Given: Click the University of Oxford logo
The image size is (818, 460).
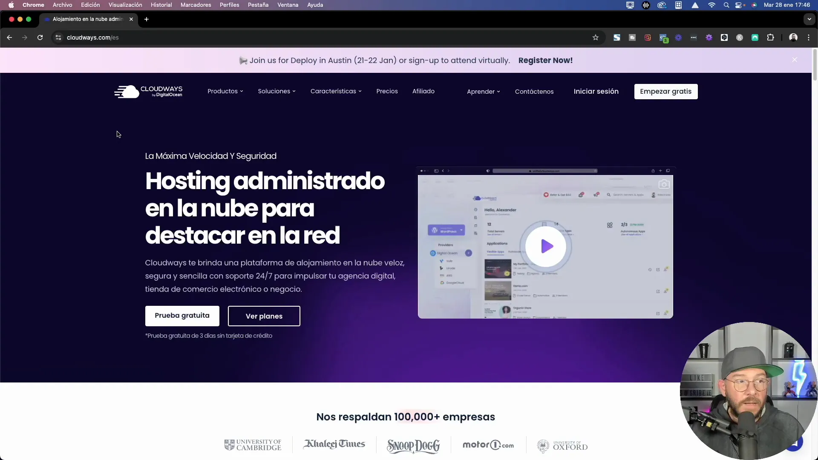Looking at the screenshot, I should tap(562, 446).
